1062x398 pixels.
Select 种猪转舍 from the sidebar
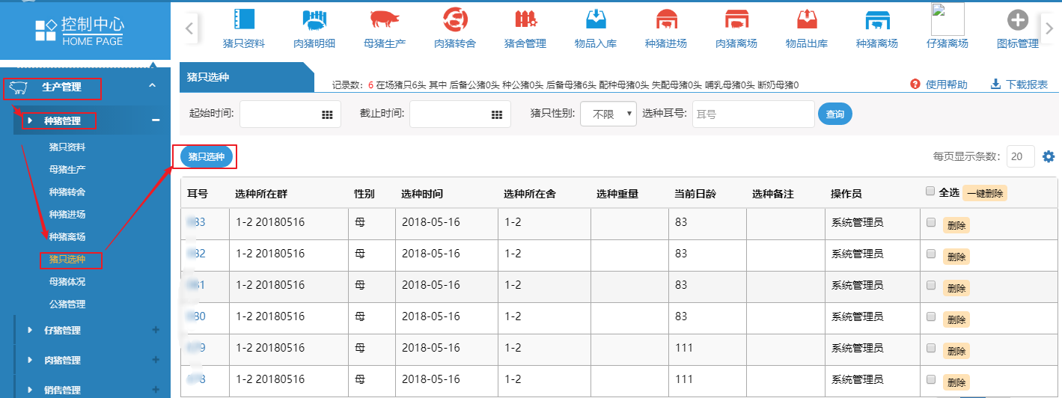pos(67,192)
